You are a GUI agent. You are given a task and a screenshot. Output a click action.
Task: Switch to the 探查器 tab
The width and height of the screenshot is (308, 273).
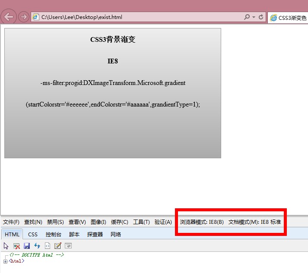click(95, 234)
